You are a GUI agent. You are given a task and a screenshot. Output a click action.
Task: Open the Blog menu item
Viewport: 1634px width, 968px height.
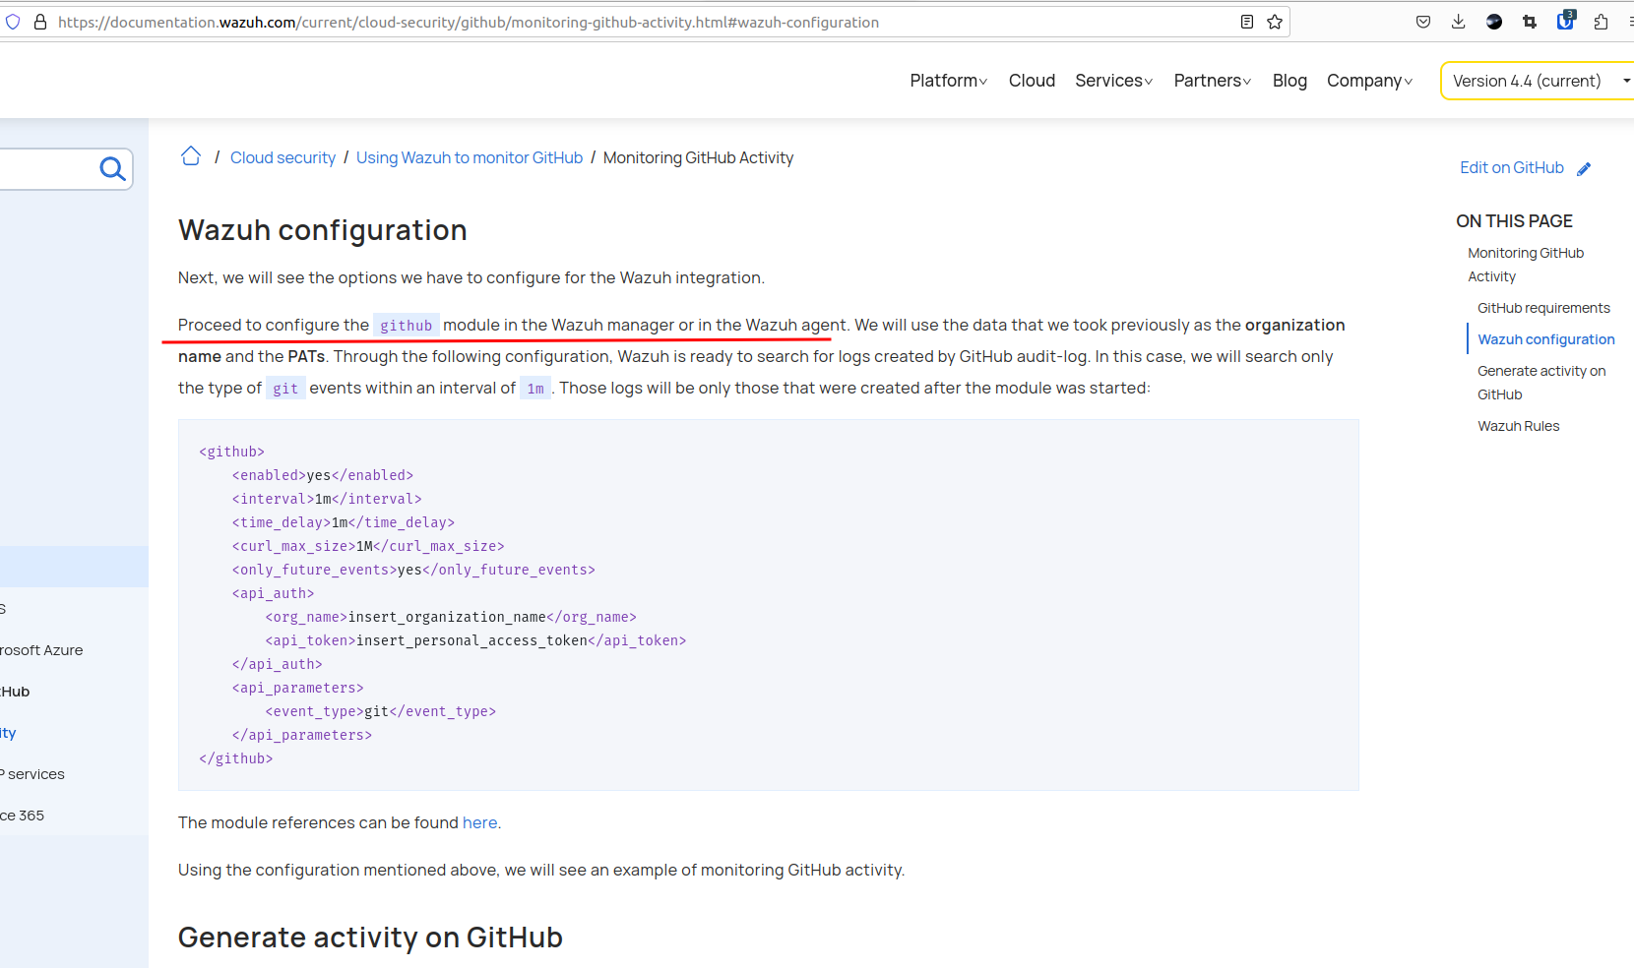(x=1289, y=81)
